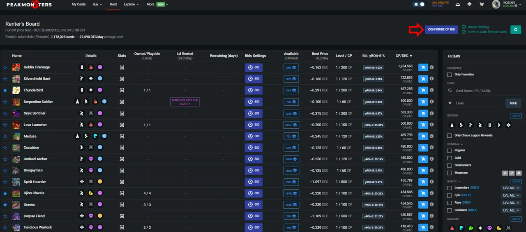This screenshot has width=526, height=232.
Task: Open stats icon for Silvershield Bard
Action: [x=122, y=79]
